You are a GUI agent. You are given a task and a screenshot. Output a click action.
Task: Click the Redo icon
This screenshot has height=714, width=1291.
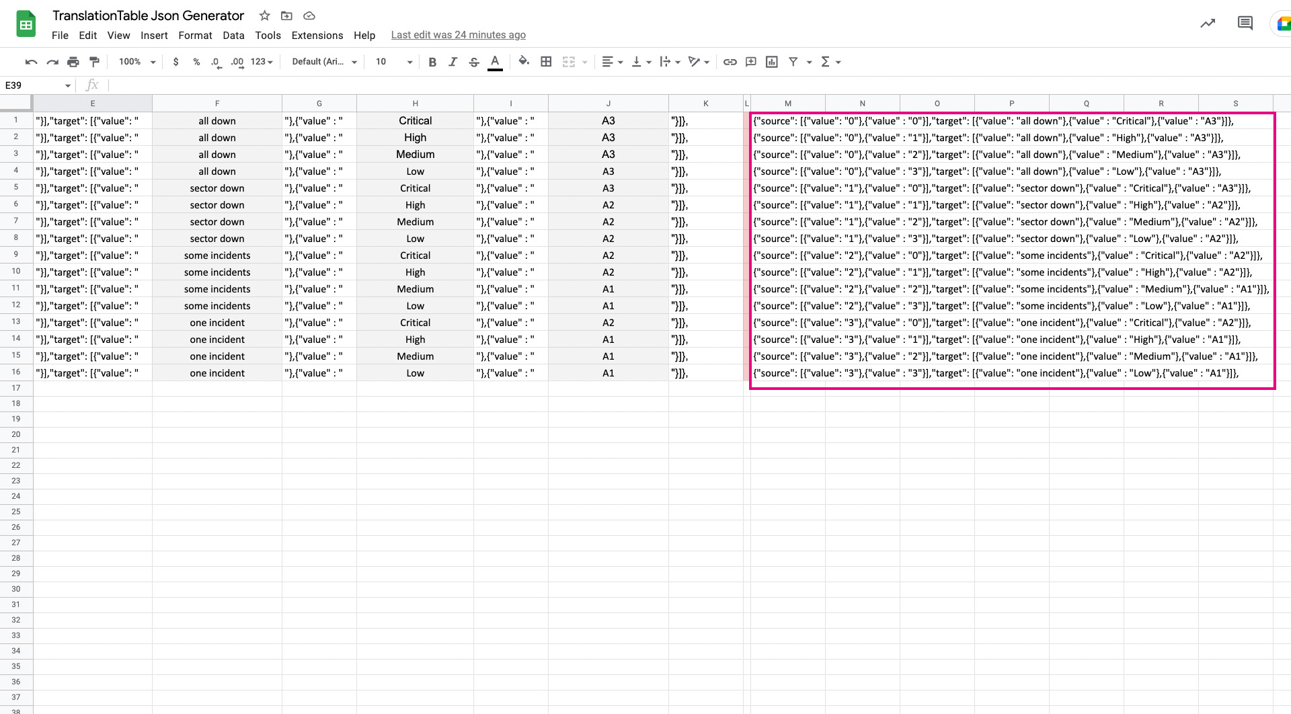tap(52, 62)
